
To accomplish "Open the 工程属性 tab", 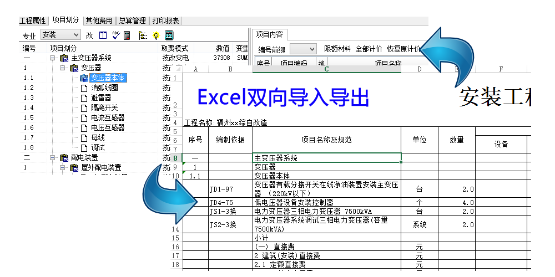I will click(x=33, y=21).
